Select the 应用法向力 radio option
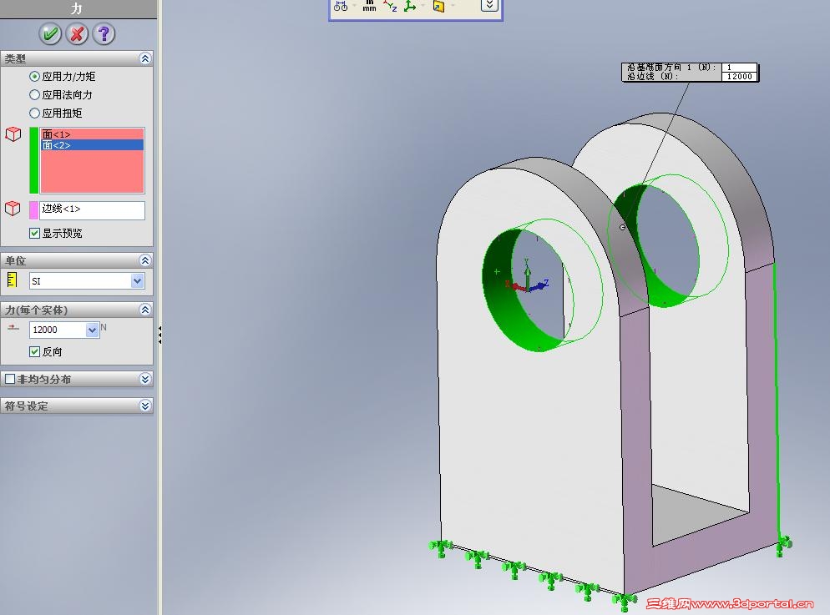Image resolution: width=830 pixels, height=615 pixels. [34, 95]
